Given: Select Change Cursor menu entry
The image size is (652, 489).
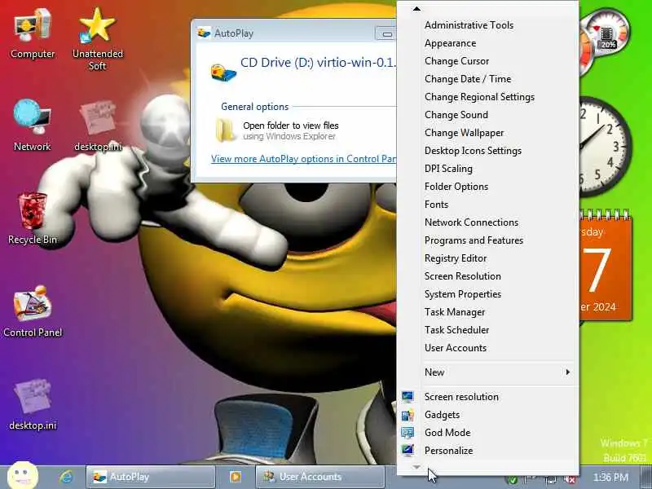Looking at the screenshot, I should pyautogui.click(x=456, y=61).
